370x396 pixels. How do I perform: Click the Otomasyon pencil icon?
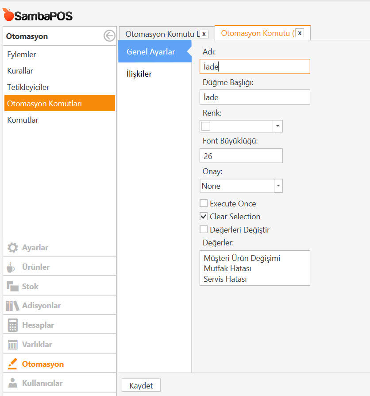[13, 364]
